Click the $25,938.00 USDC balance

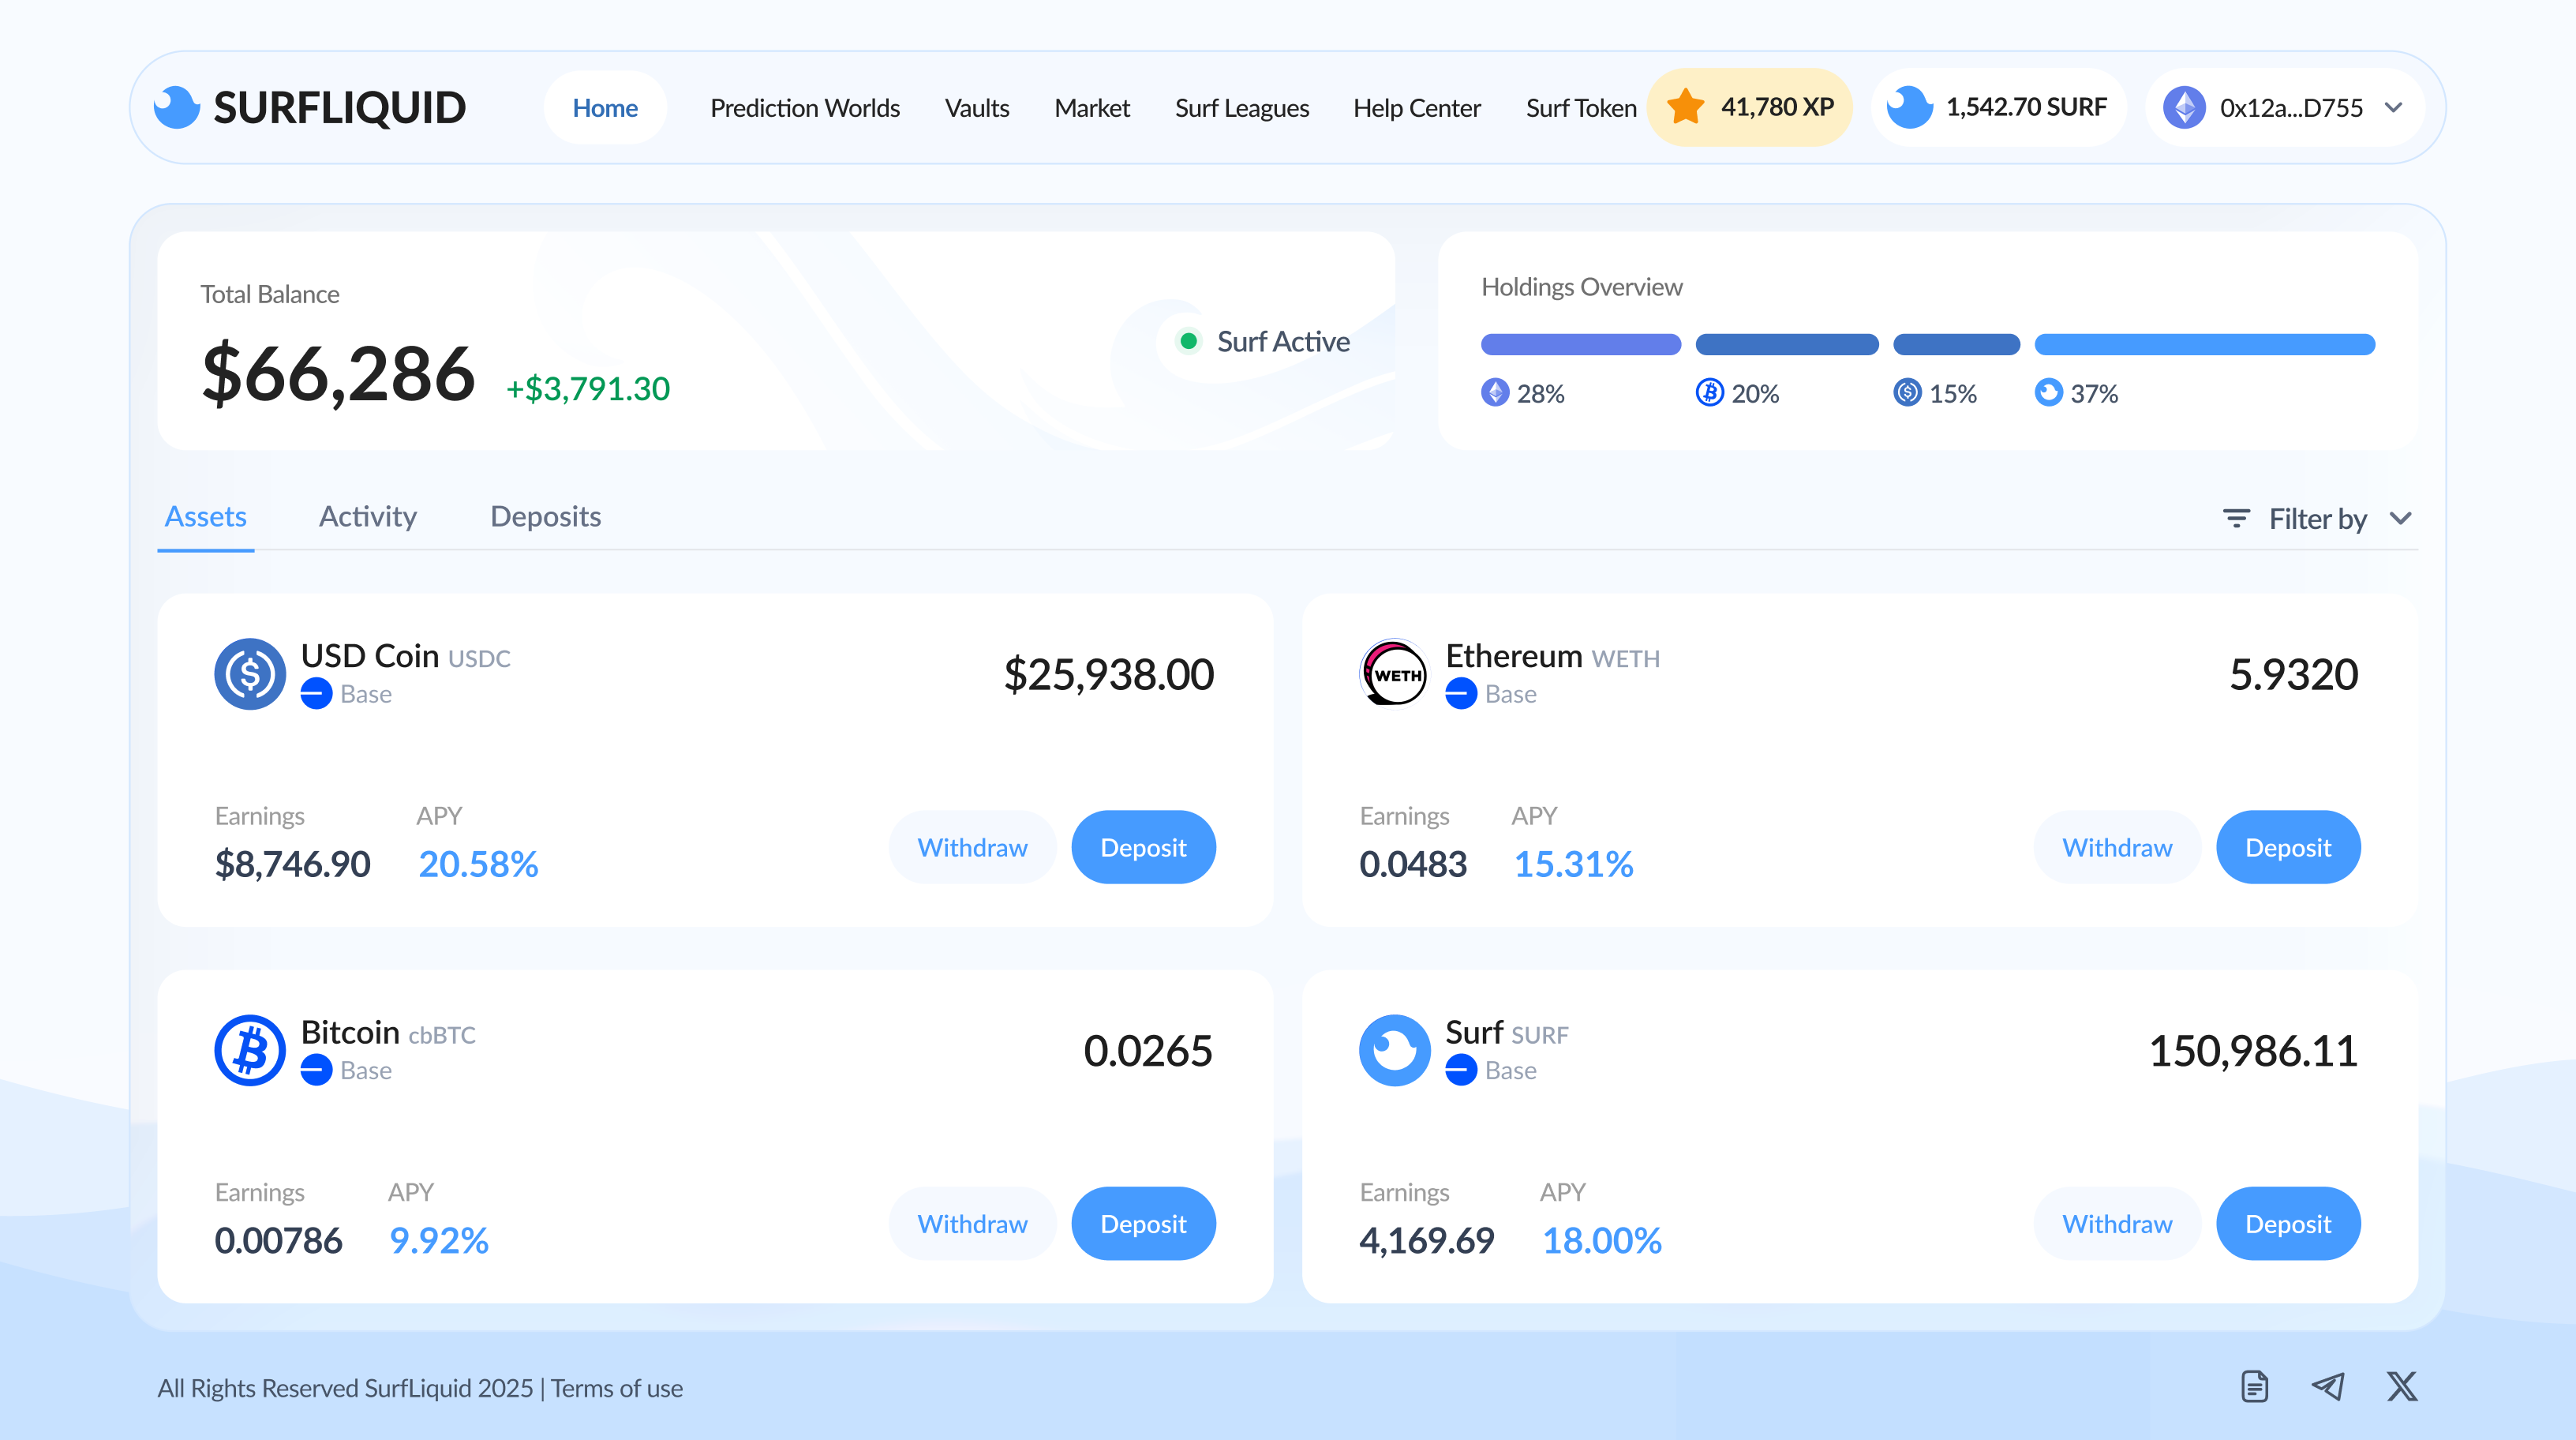coord(1109,675)
